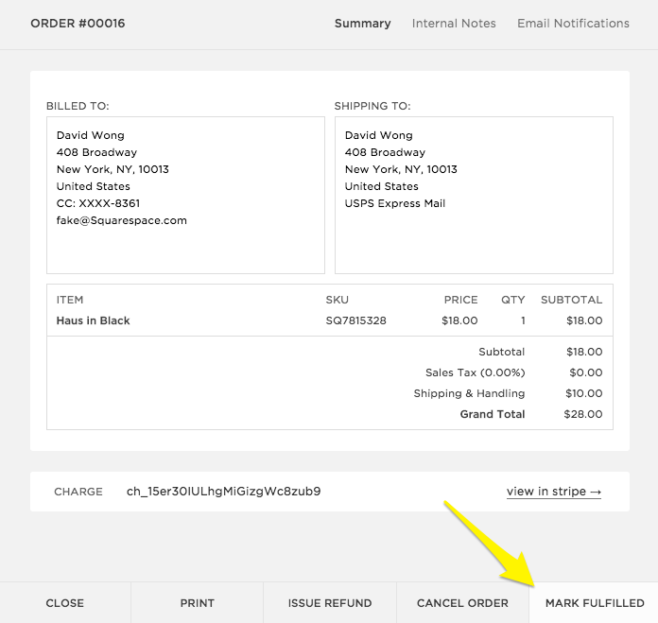Click the Order #00016 heading
Image resolution: width=658 pixels, height=623 pixels.
point(78,23)
